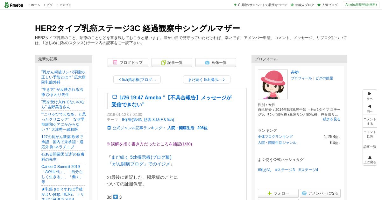The height and width of the screenshot is (200, 382).
Task: Open article title 1/26 19:47 Ameba link
Action: pyautogui.click(x=172, y=101)
